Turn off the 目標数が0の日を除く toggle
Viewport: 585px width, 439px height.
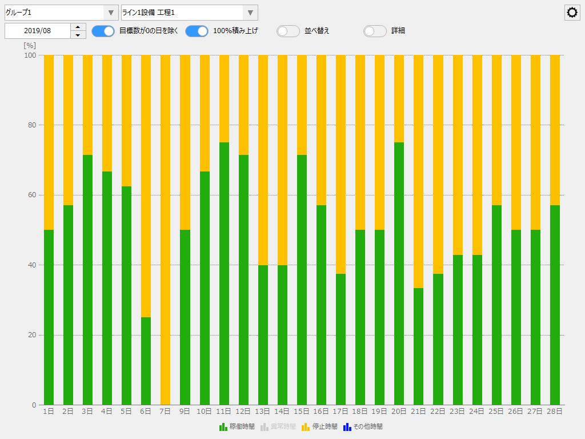click(x=103, y=31)
